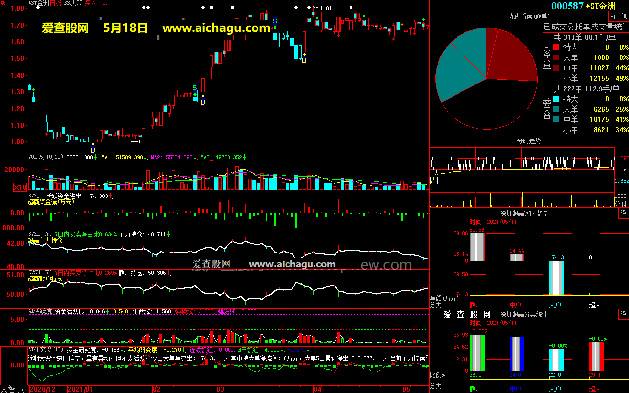This screenshot has width=629, height=393.
Task: Click the small red icon in top-left corner
Action: click(x=2, y=2)
